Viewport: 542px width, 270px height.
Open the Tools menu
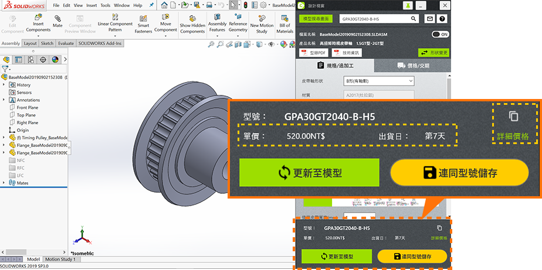pyautogui.click(x=105, y=5)
